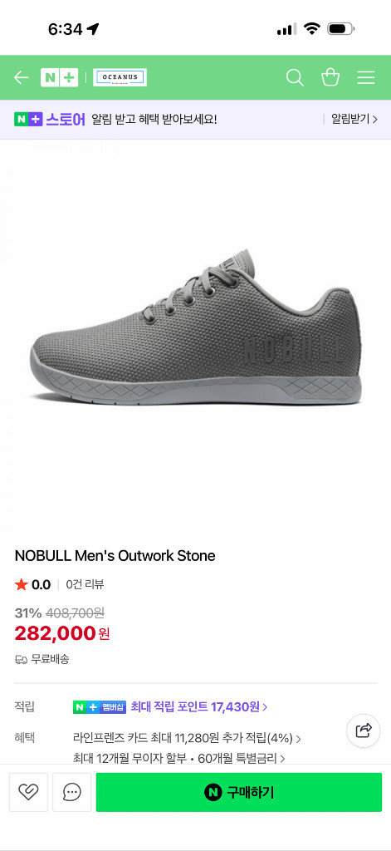Tap the NOBULL shoe product image

tap(195, 327)
